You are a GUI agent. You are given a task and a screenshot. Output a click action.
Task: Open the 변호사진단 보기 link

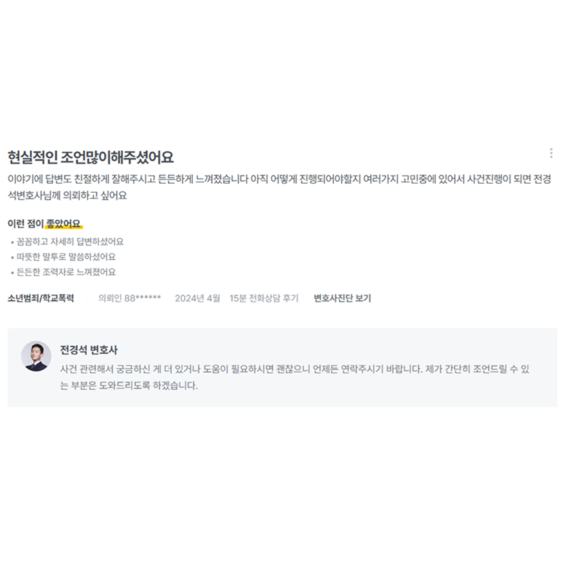point(342,298)
